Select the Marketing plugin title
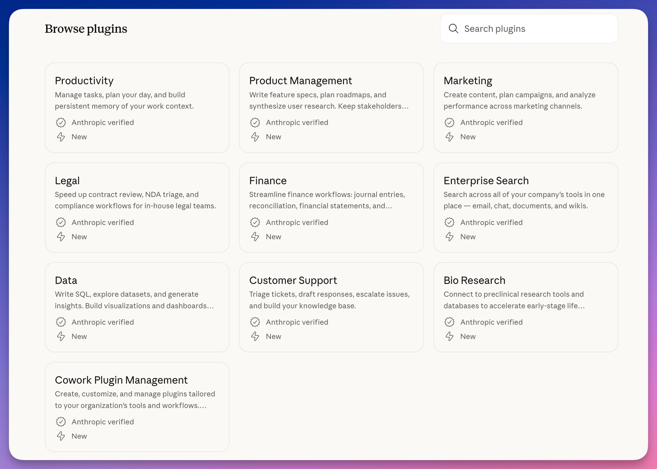Viewport: 657px width, 469px height. pyautogui.click(x=468, y=81)
